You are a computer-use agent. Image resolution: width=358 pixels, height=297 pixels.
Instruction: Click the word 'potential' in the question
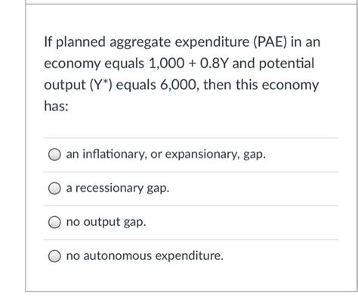coord(286,63)
